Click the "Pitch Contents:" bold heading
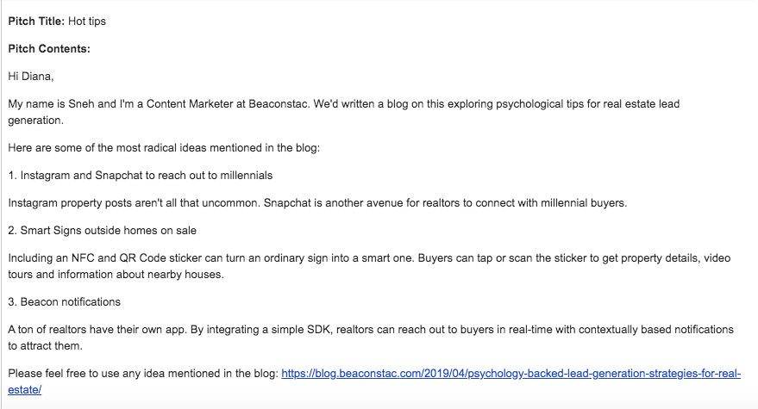 coord(49,49)
